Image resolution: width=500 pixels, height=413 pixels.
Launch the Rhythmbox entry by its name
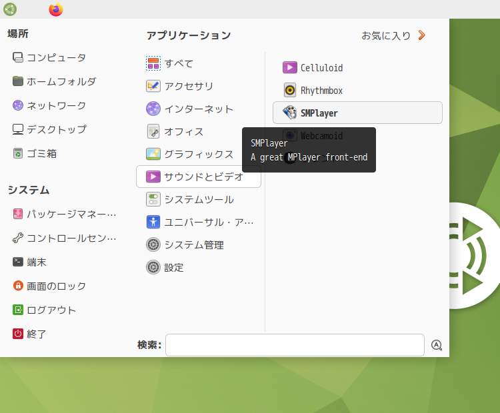tap(321, 91)
